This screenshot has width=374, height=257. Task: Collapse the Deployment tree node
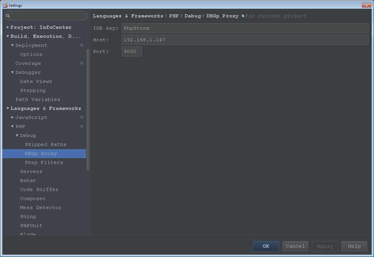[12, 45]
